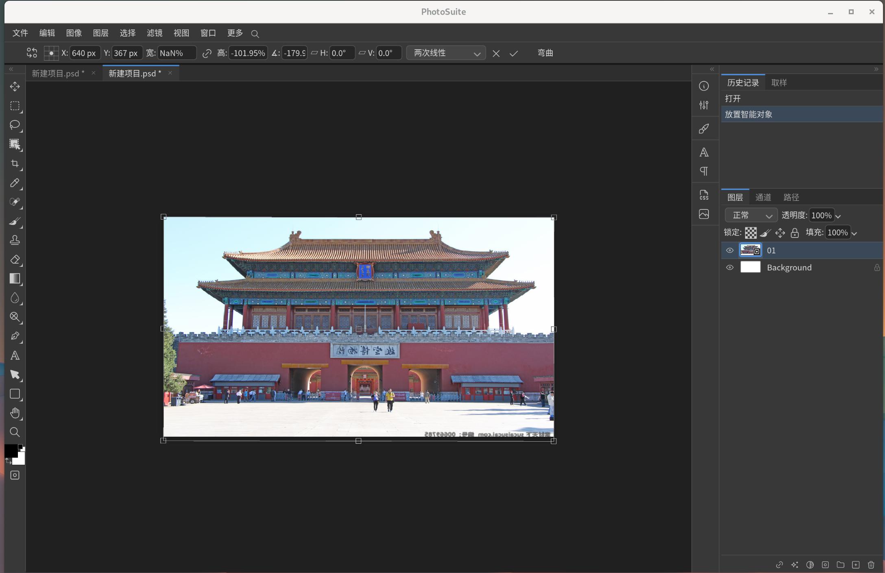
Task: Click the 弯曲 warp button
Action: (x=545, y=53)
